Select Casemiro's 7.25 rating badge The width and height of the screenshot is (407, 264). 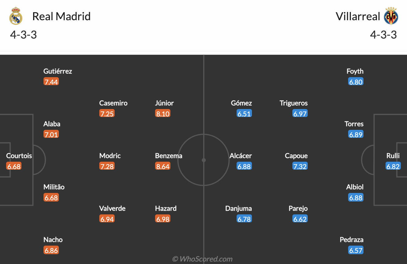pyautogui.click(x=107, y=114)
